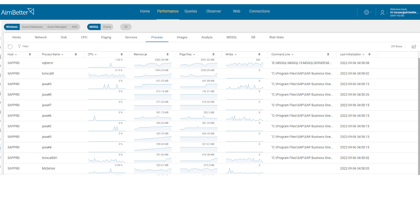Click the Memory sort indicator icon

[x=146, y=55]
